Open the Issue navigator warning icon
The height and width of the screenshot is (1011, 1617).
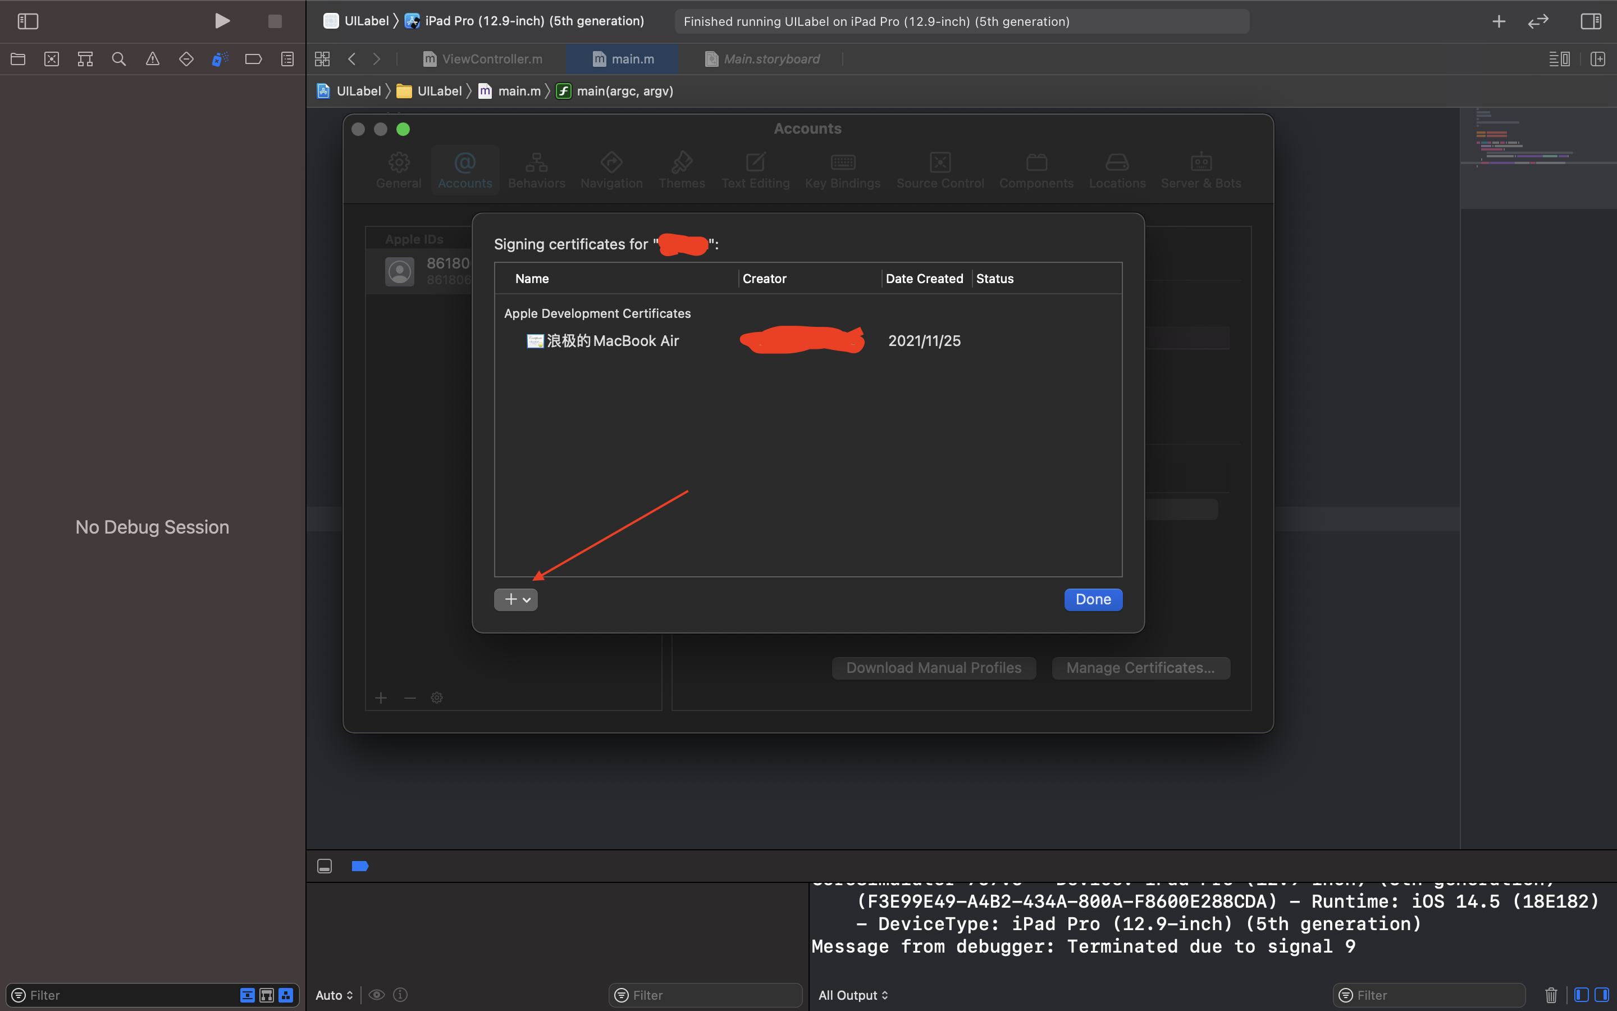152,60
